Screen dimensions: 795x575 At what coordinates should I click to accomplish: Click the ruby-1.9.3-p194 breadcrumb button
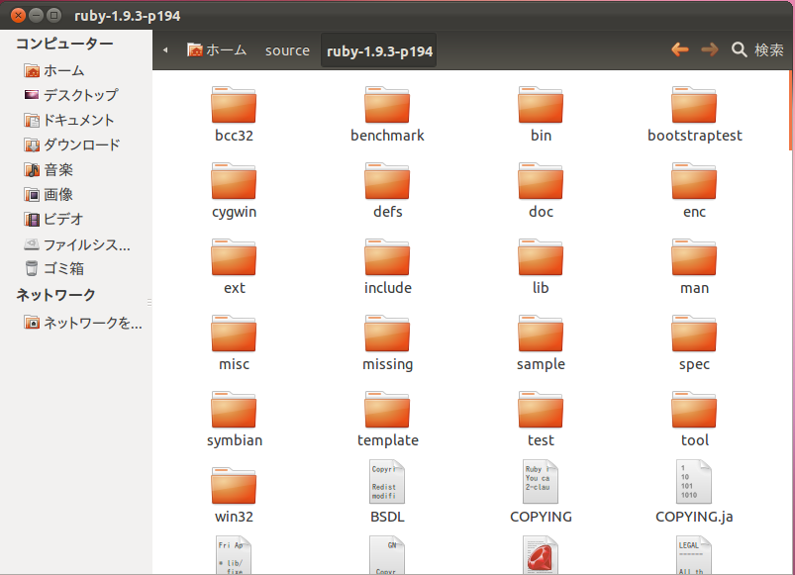coord(379,50)
